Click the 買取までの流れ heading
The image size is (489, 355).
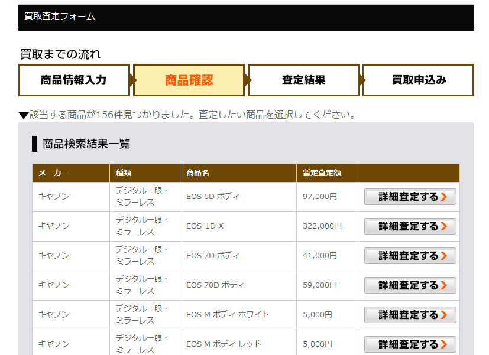[x=60, y=54]
